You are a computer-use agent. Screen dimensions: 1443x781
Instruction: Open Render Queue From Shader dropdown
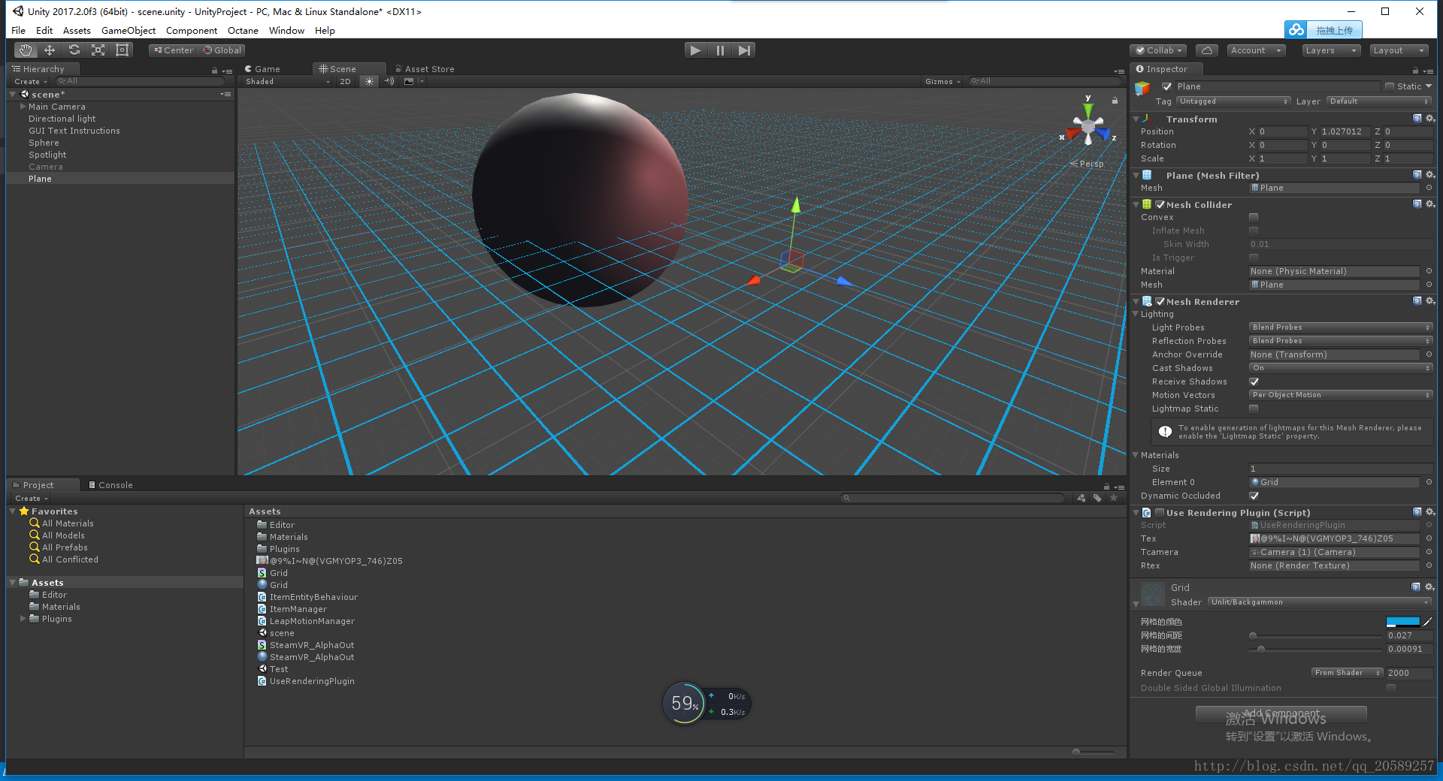click(x=1348, y=673)
